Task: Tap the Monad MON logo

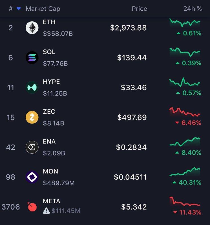Action: click(32, 177)
